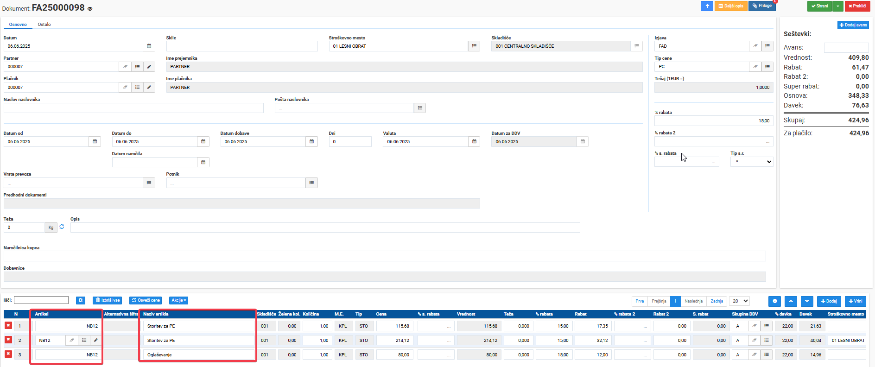Go to Naslednja page in pagination
This screenshot has width=875, height=367.
click(x=693, y=301)
